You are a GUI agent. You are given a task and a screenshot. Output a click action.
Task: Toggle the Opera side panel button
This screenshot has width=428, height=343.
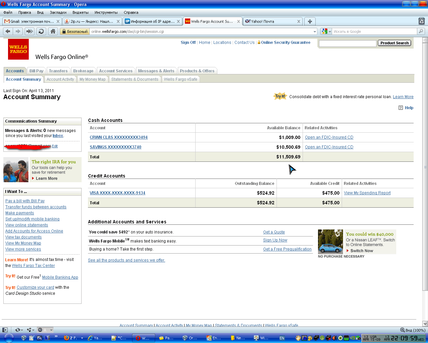tap(5, 330)
